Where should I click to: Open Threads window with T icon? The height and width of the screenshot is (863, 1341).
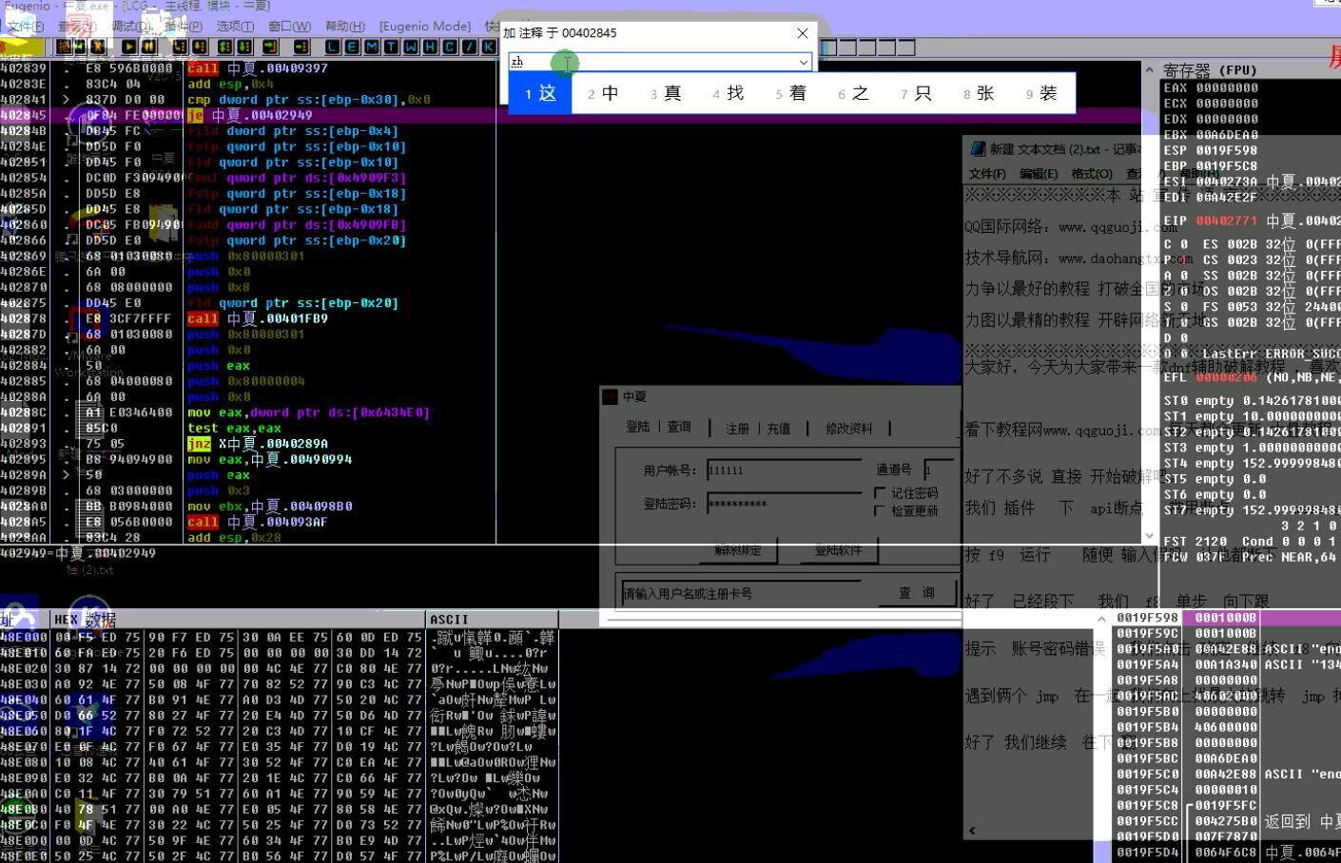(391, 47)
